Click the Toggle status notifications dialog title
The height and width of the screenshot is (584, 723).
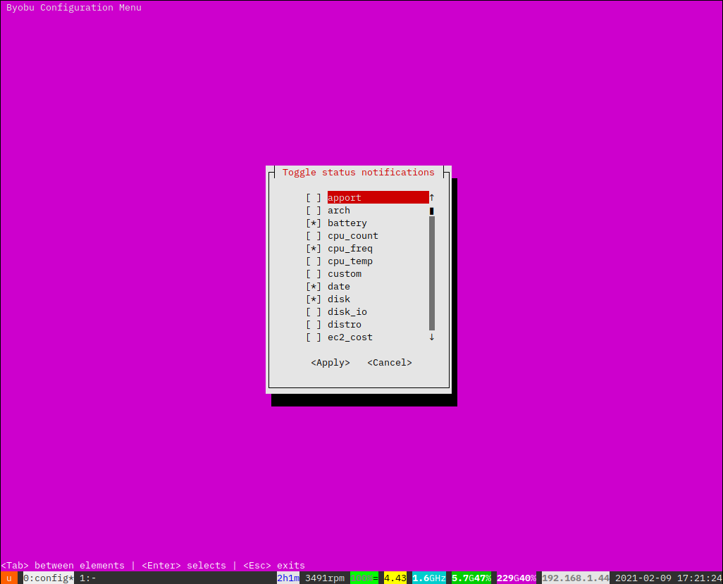[x=358, y=173]
